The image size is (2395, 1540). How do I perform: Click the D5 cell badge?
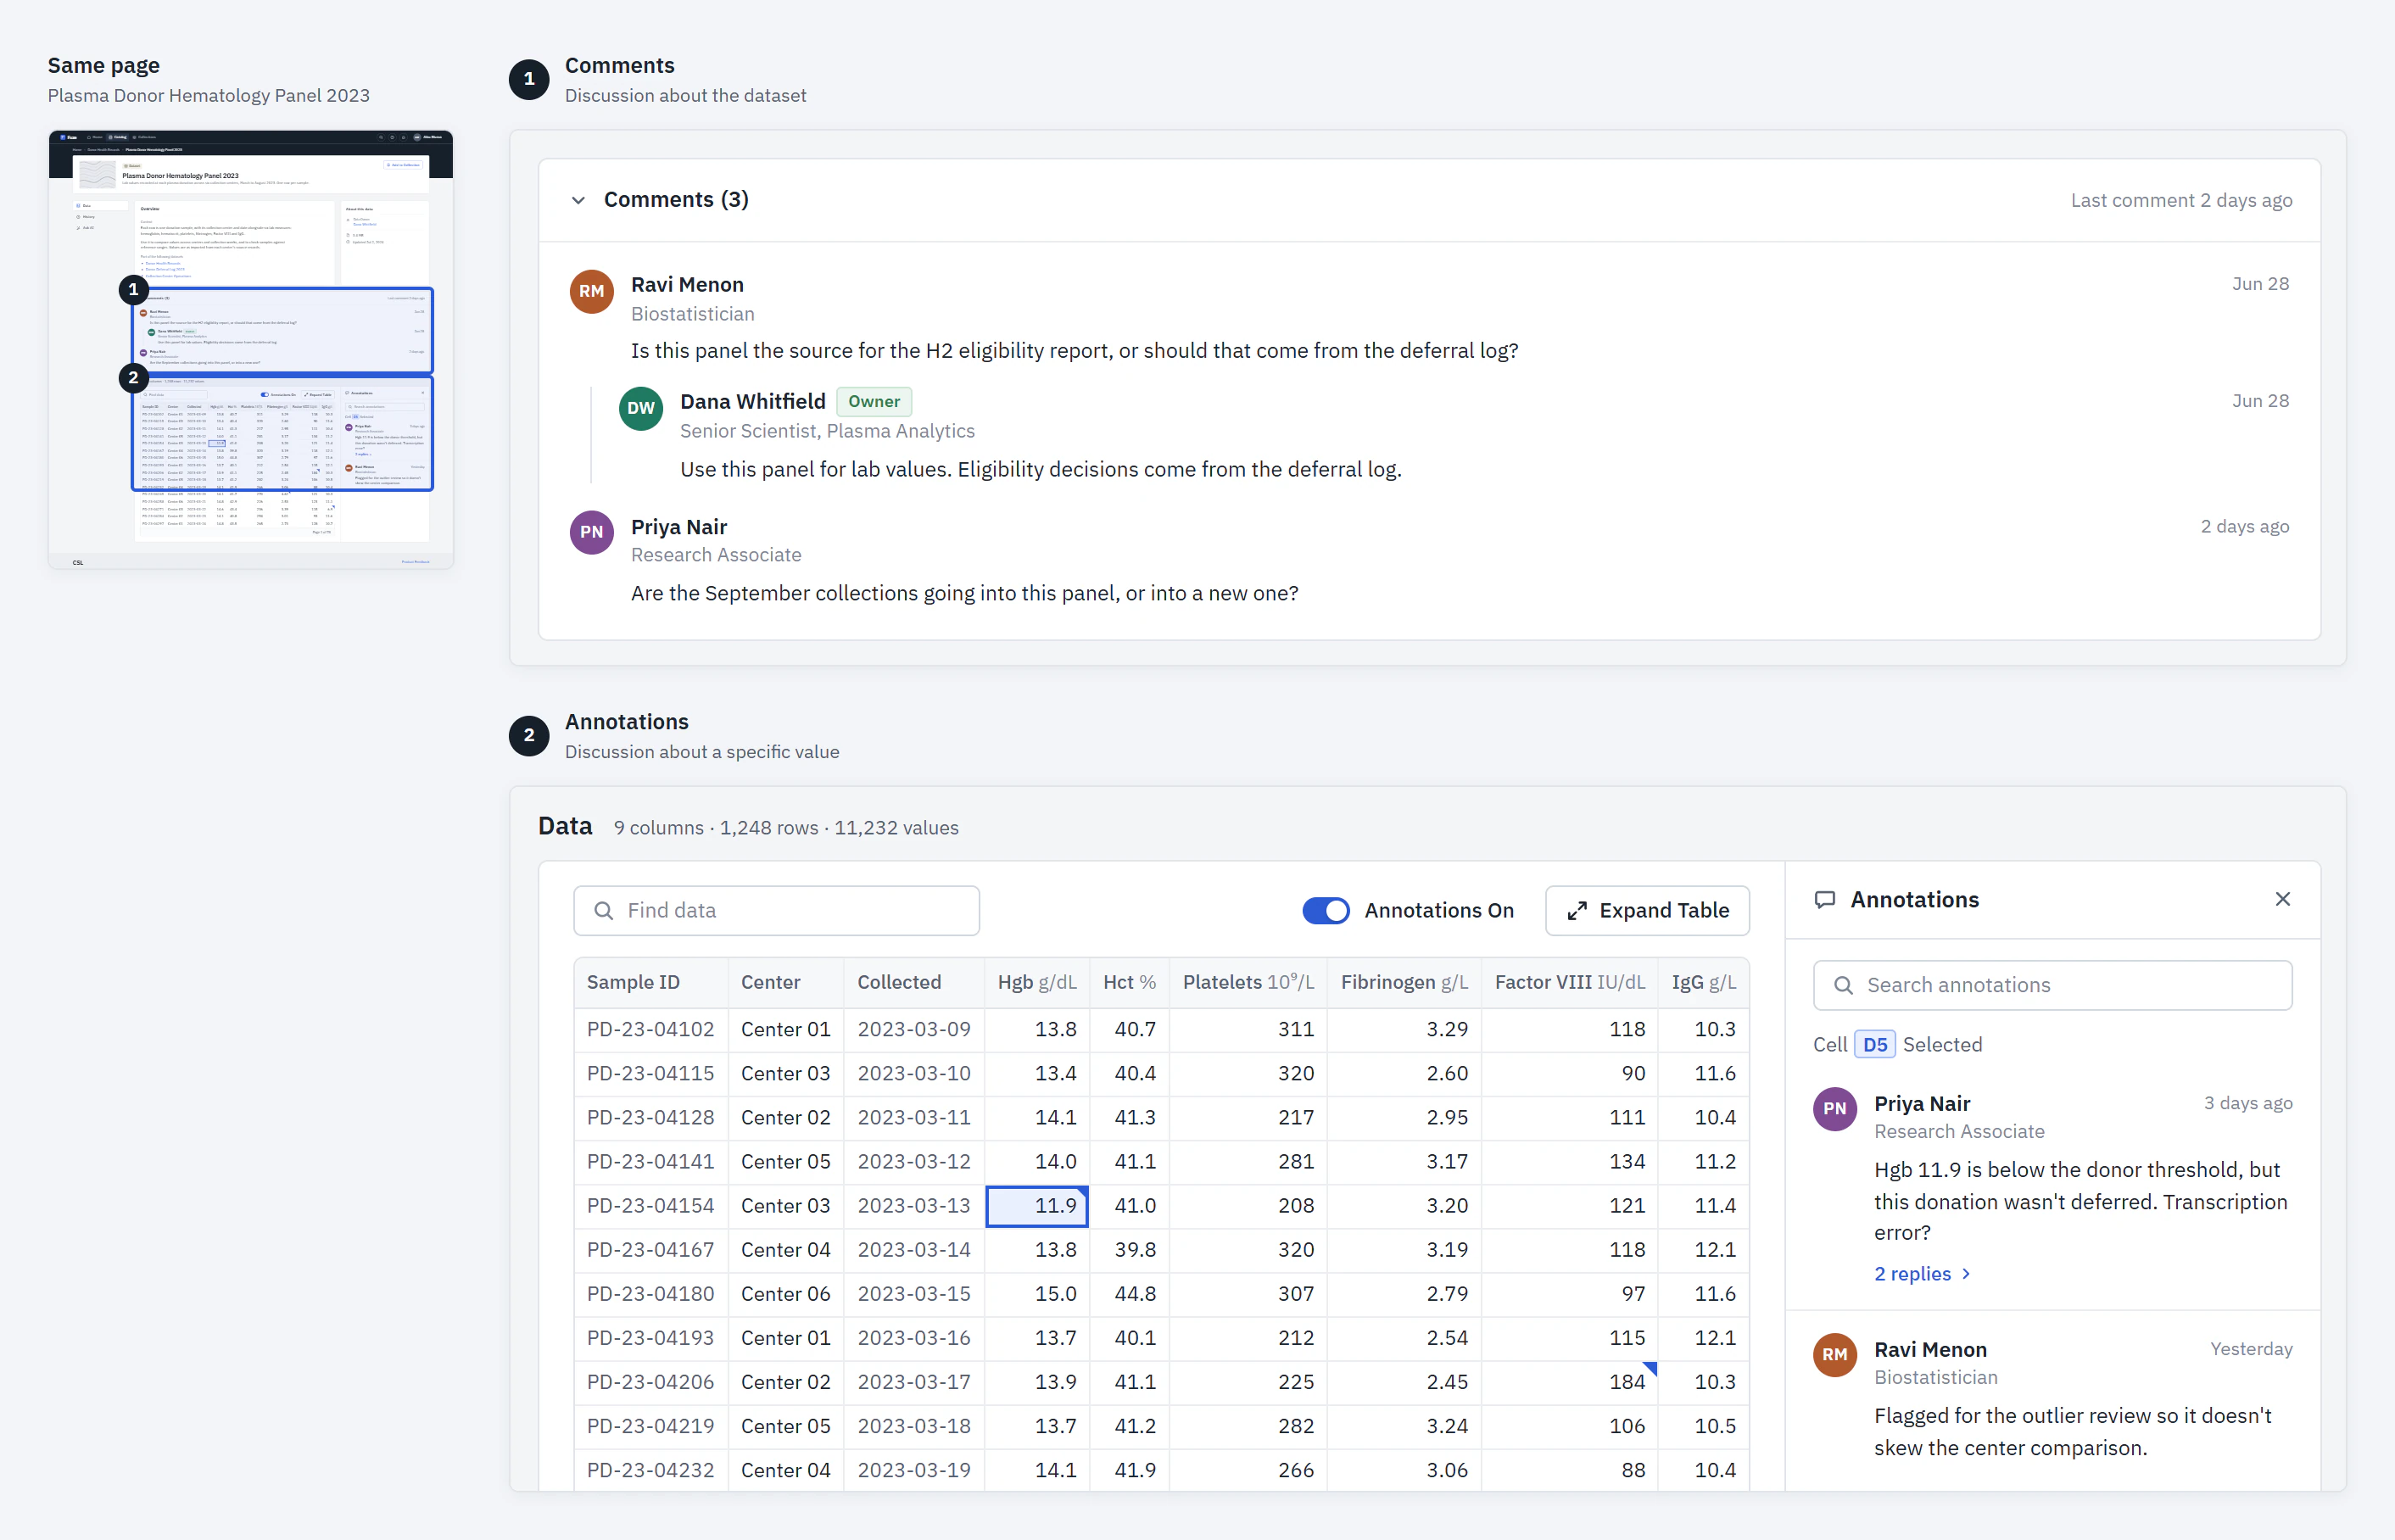click(1874, 1044)
